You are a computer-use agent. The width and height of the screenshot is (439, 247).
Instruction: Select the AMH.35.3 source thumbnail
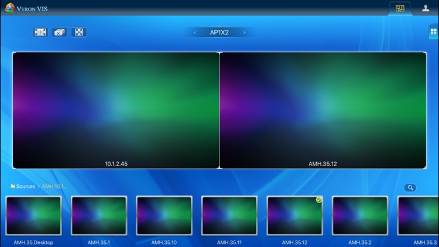tap(418, 215)
